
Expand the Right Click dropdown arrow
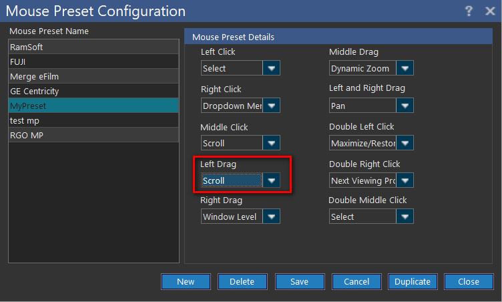(271, 106)
